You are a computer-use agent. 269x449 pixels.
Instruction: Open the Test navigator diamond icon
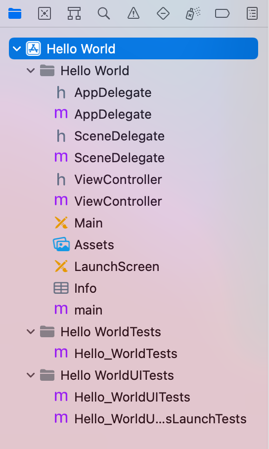tap(163, 13)
